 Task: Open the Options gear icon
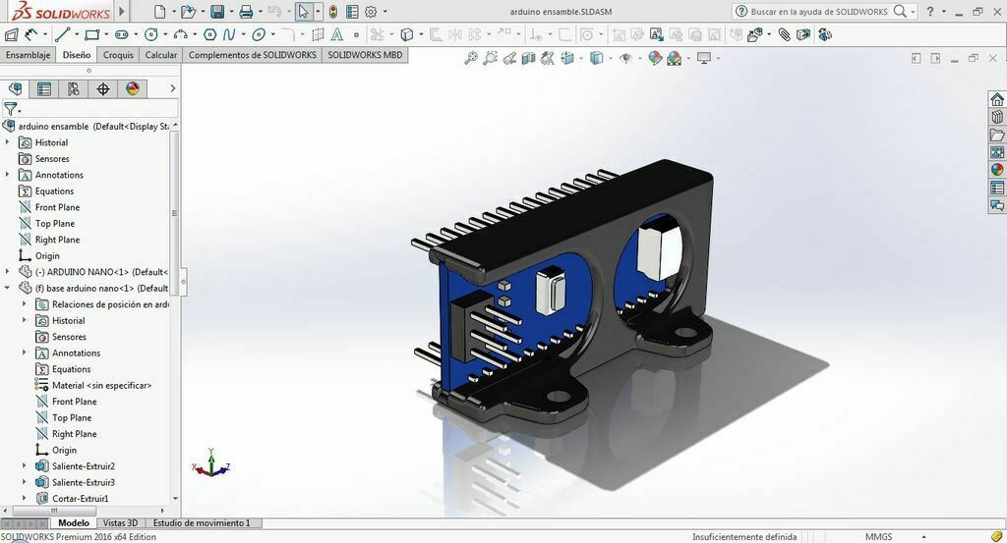(x=371, y=12)
